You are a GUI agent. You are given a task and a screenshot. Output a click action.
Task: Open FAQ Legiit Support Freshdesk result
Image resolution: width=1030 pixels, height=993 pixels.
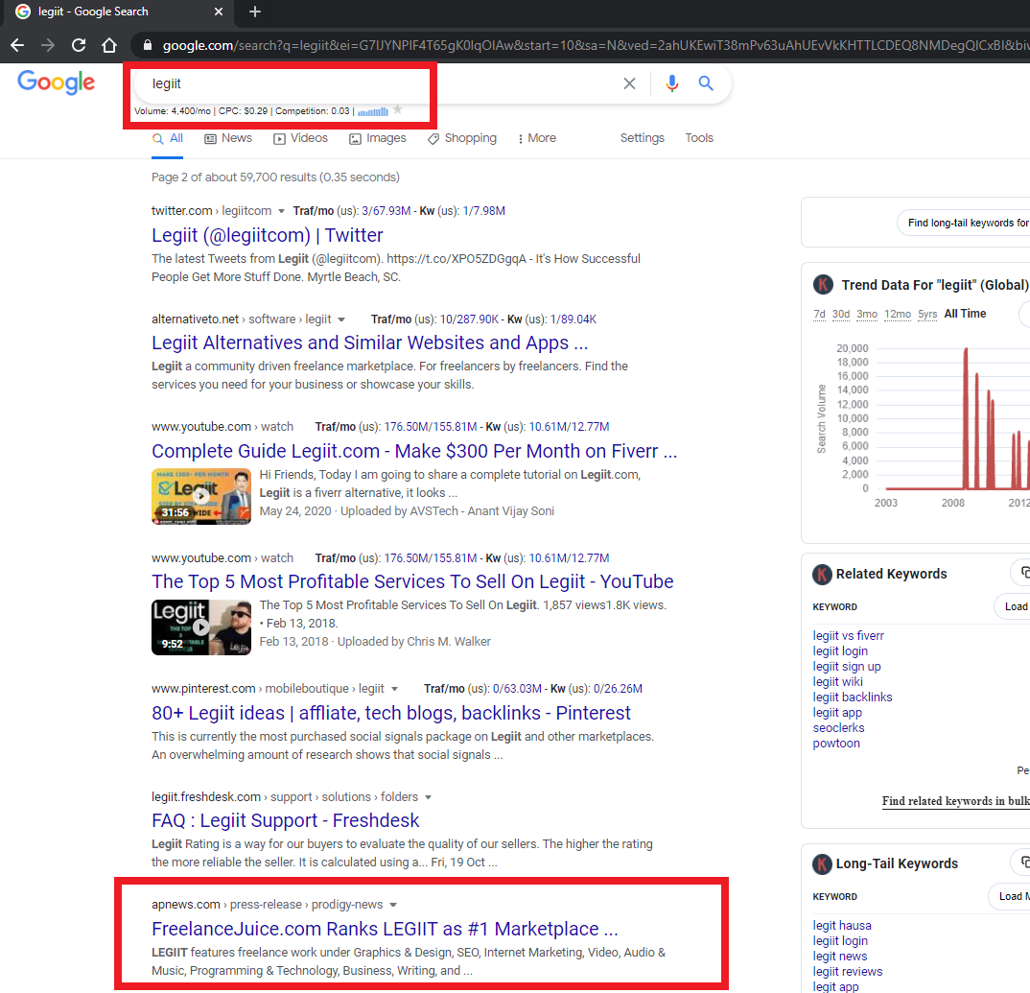285,820
